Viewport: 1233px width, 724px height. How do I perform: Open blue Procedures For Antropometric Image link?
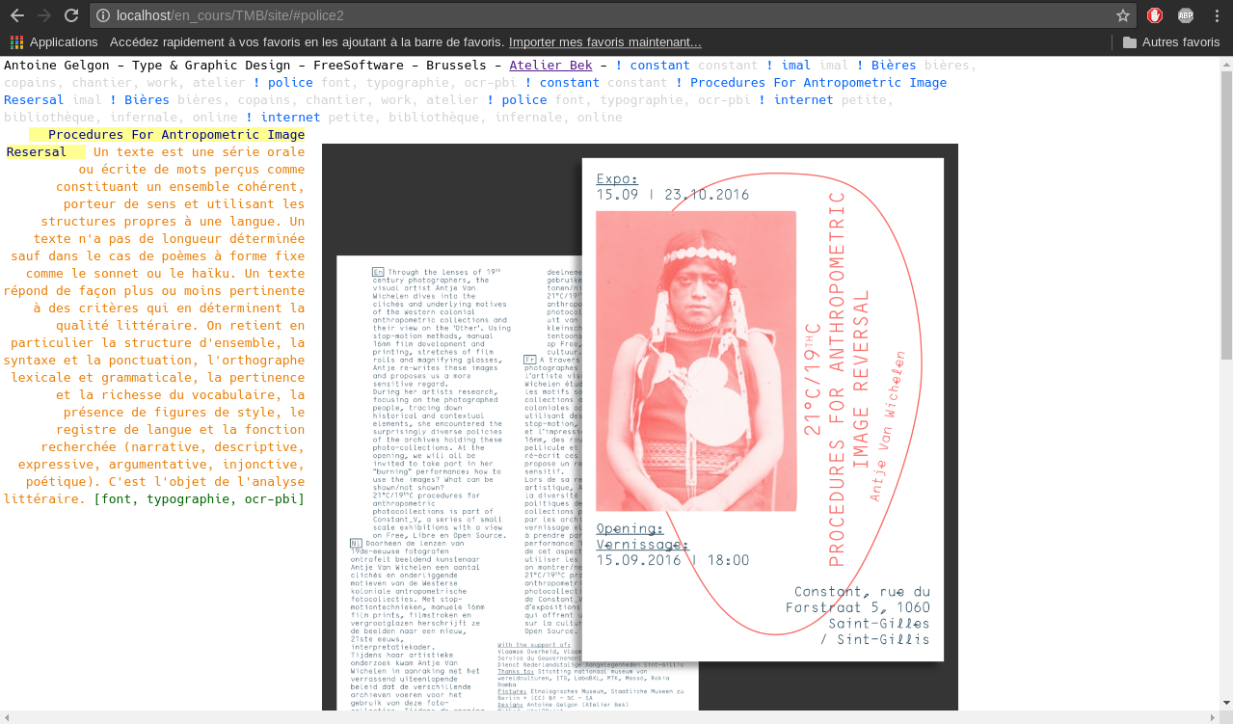tap(818, 82)
